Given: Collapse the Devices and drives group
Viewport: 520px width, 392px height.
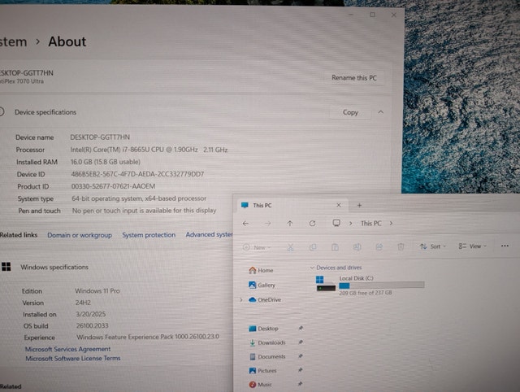Looking at the screenshot, I should click(x=312, y=268).
